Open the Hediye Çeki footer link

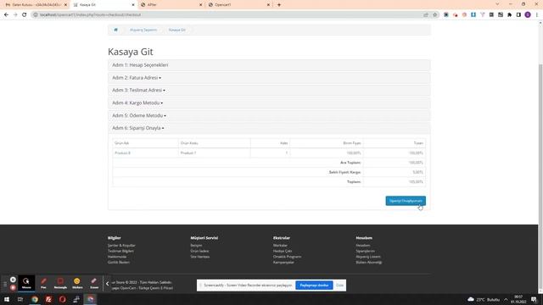283,251
